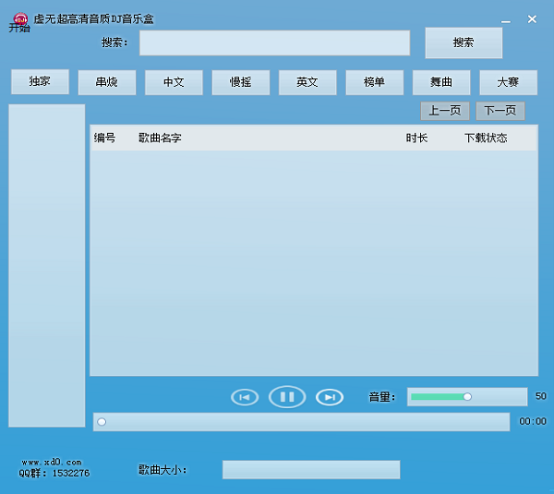Focus the 搜索 search input field
554x494 pixels.
click(274, 42)
